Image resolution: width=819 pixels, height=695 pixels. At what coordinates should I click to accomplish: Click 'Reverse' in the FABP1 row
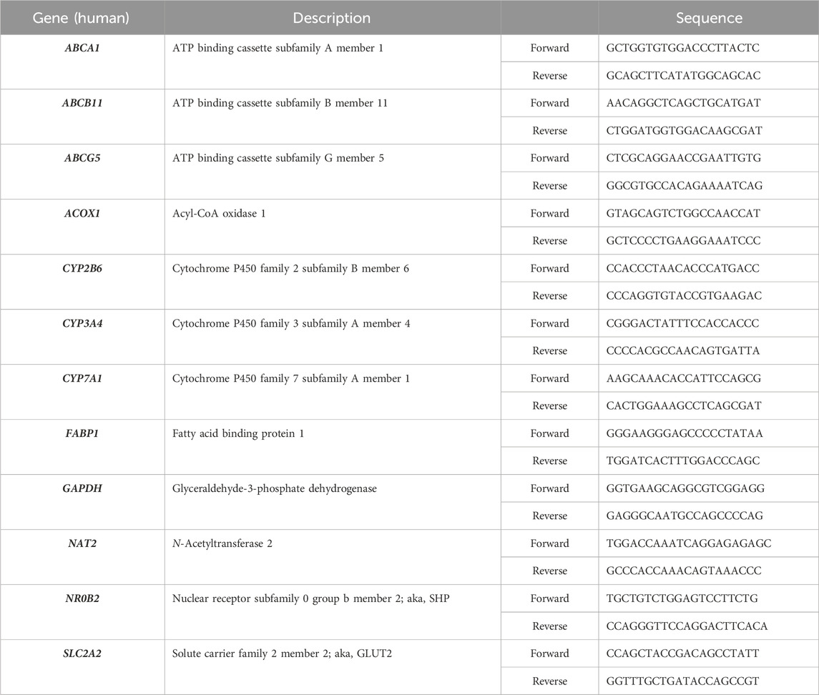point(549,460)
